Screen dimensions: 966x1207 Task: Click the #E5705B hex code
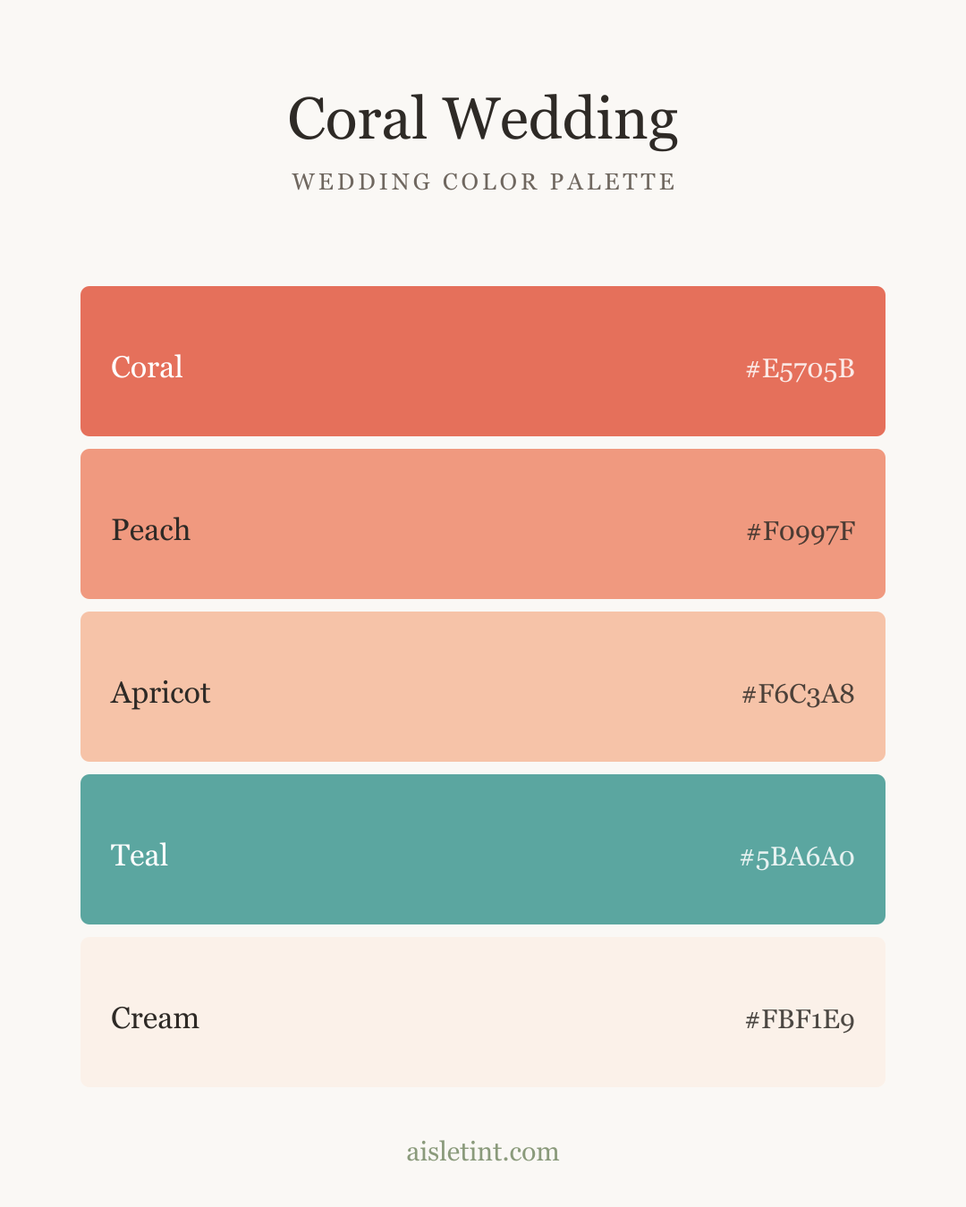801,368
